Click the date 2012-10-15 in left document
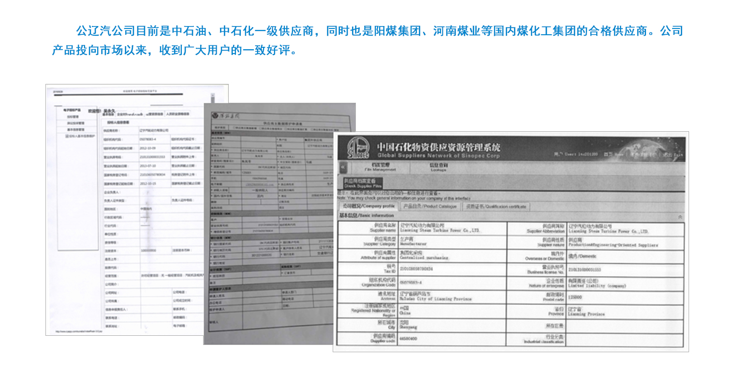 [x=147, y=183]
